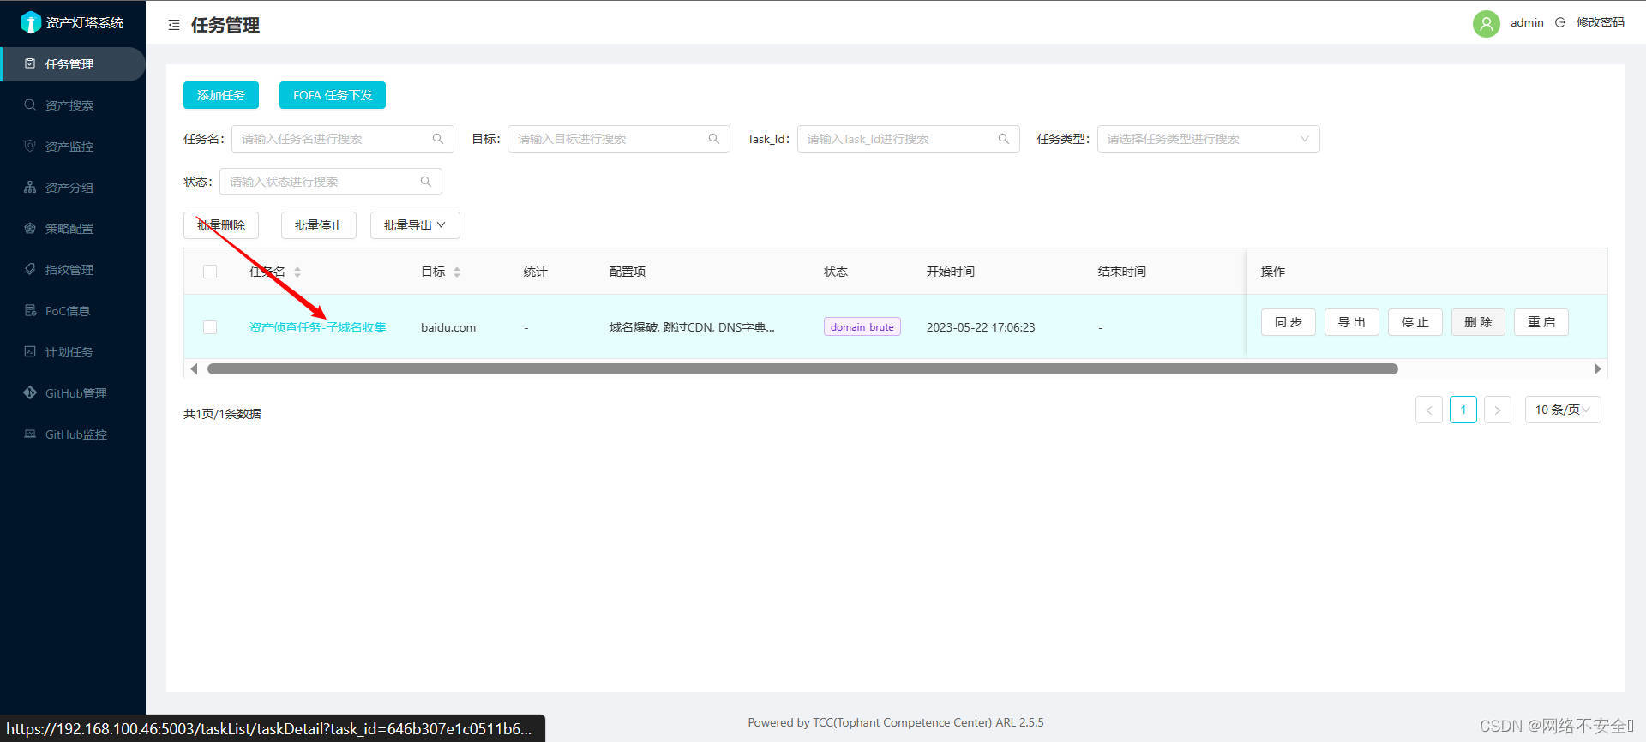Open GitHub管理 in the sidebar
The width and height of the screenshot is (1646, 742).
coord(72,393)
